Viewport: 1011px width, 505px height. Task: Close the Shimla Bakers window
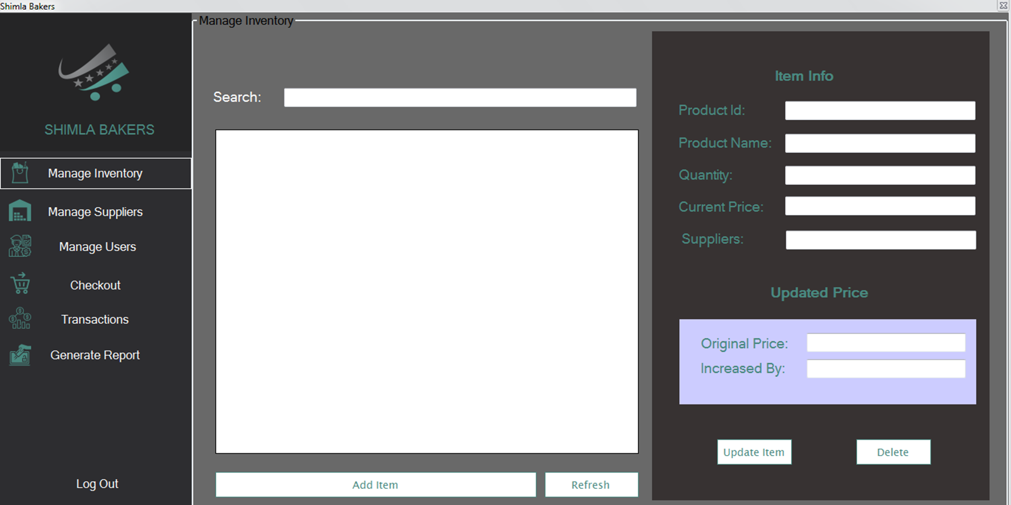coord(1003,6)
